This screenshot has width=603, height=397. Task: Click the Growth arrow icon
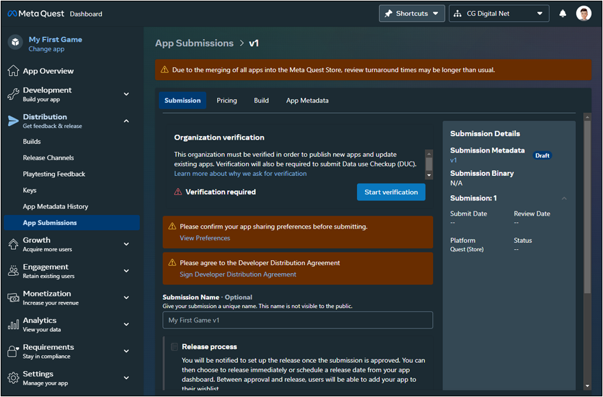[13, 244]
